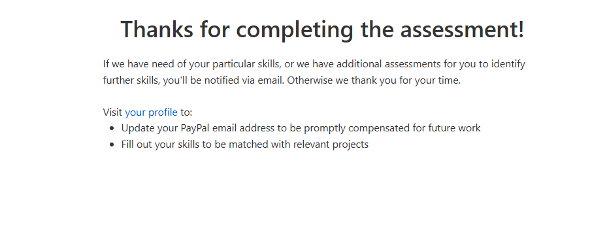
Task: Click the 'Update your PayPal email address' list item
Action: (x=301, y=128)
